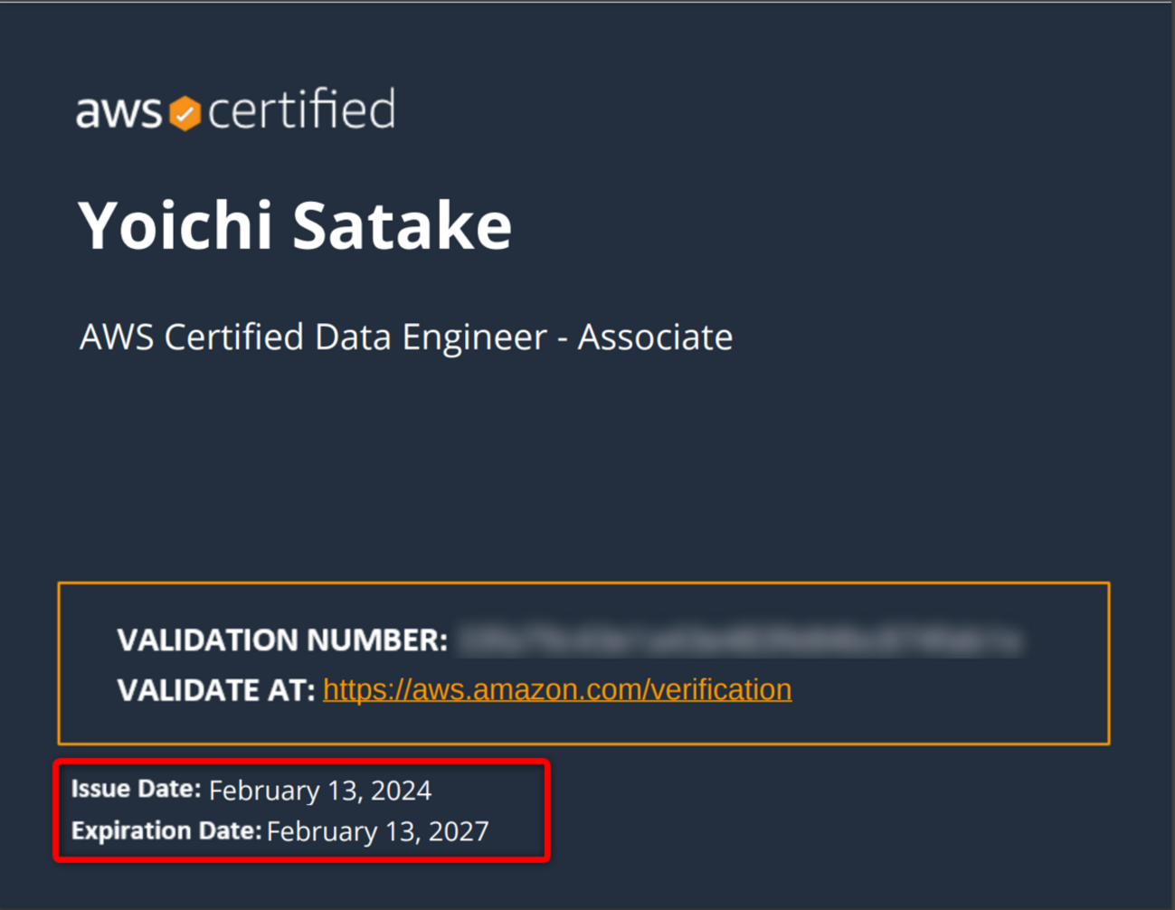1175x910 pixels.
Task: Click the year 2024 in issue date
Action: [x=401, y=791]
